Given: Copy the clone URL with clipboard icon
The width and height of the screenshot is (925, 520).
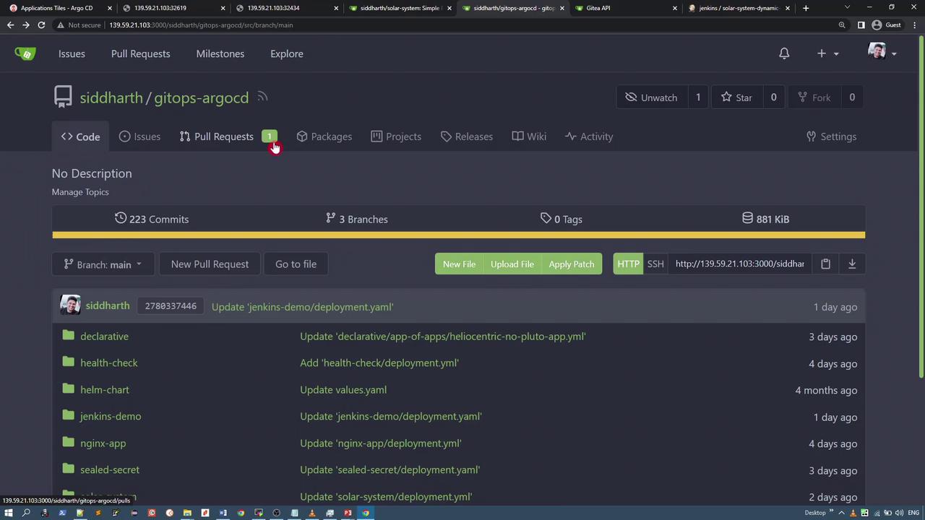Looking at the screenshot, I should tap(825, 264).
